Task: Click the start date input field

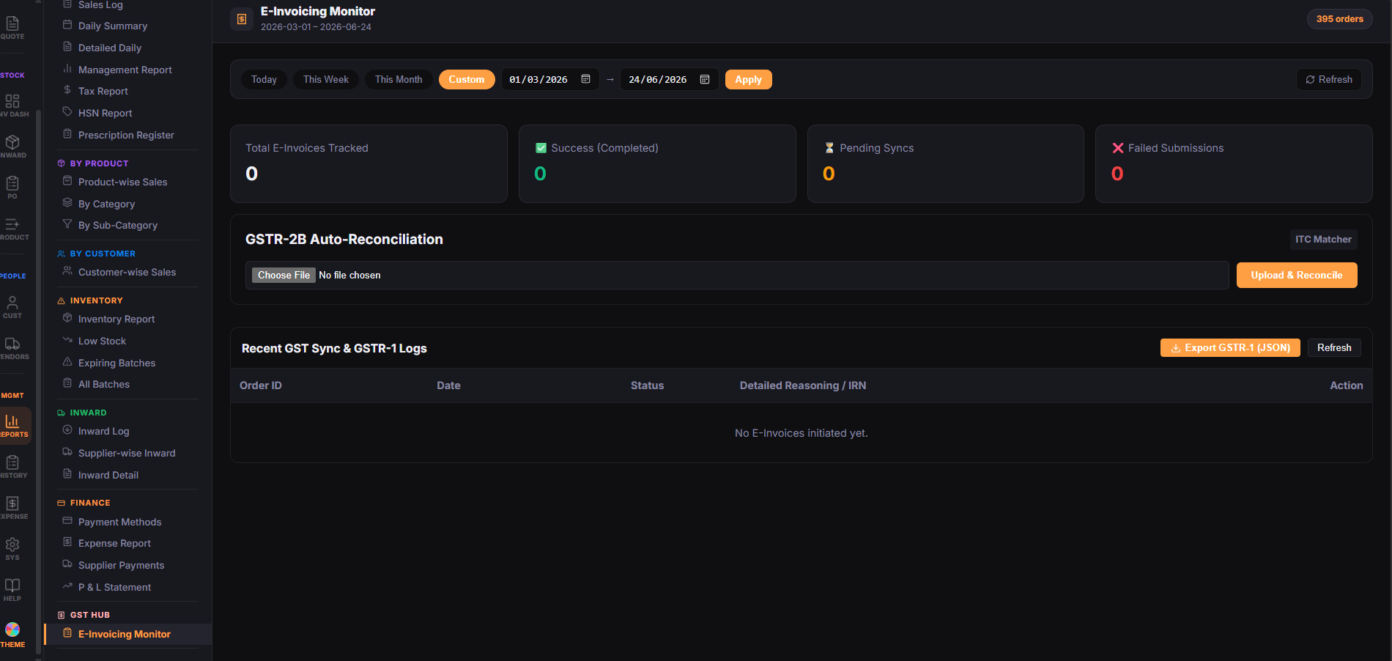Action: [549, 79]
